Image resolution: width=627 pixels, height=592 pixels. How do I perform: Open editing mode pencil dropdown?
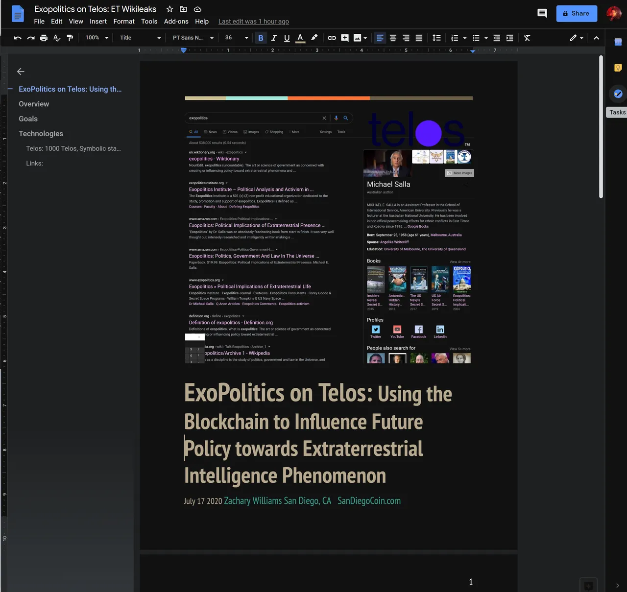tap(577, 38)
